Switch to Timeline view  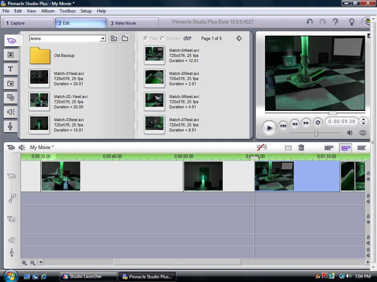coord(345,148)
